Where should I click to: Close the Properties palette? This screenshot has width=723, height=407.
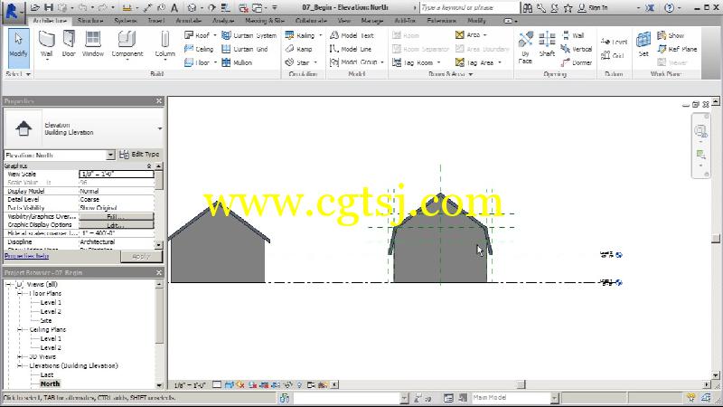point(159,100)
